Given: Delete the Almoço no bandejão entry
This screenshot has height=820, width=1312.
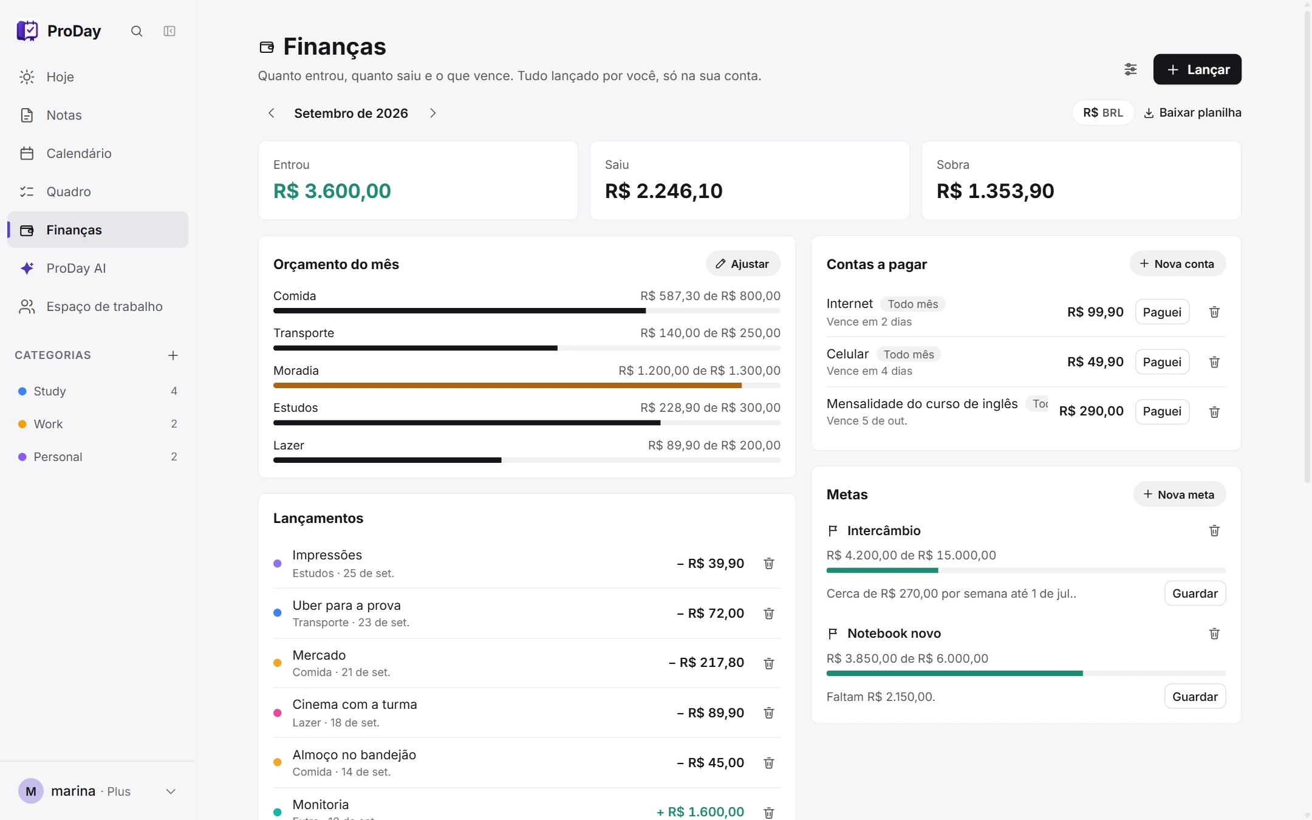Looking at the screenshot, I should tap(769, 763).
